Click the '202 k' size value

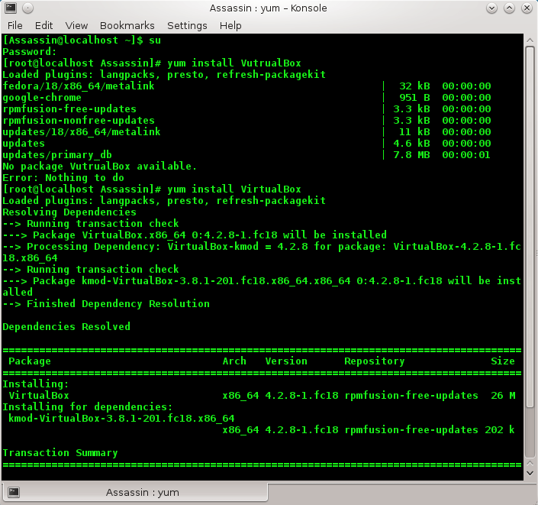click(500, 430)
